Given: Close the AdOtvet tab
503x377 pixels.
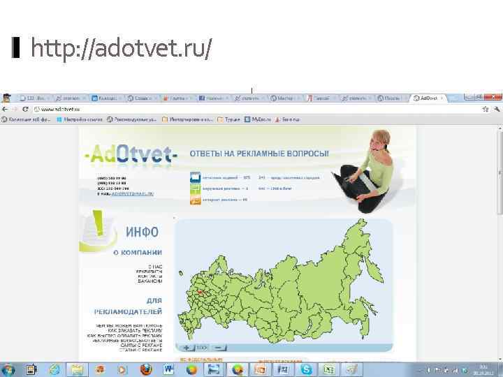Looking at the screenshot, I should pyautogui.click(x=442, y=98).
